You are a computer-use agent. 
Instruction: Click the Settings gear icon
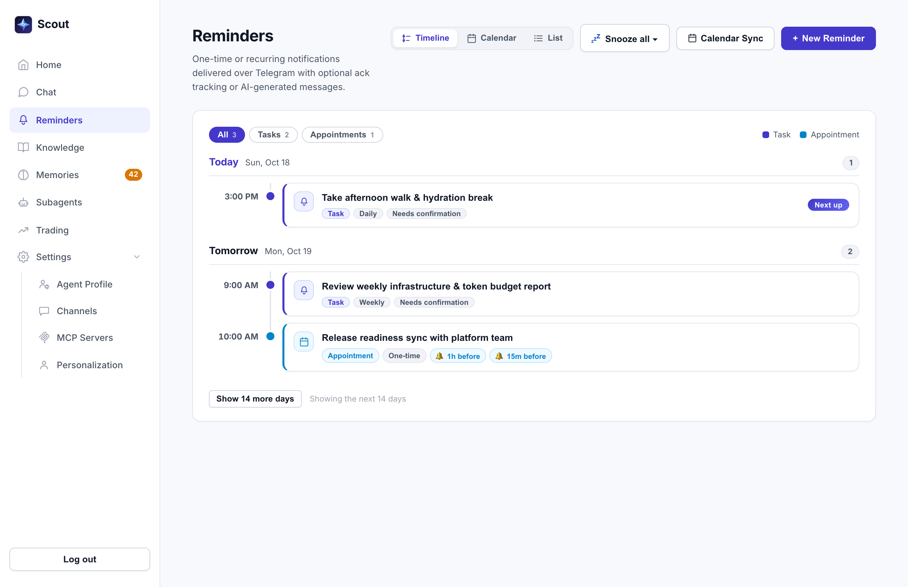[23, 257]
